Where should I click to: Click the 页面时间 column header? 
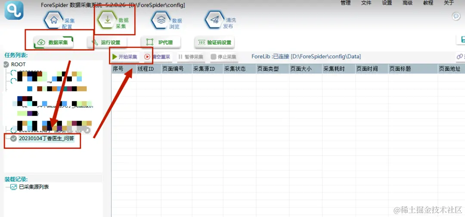coord(371,69)
